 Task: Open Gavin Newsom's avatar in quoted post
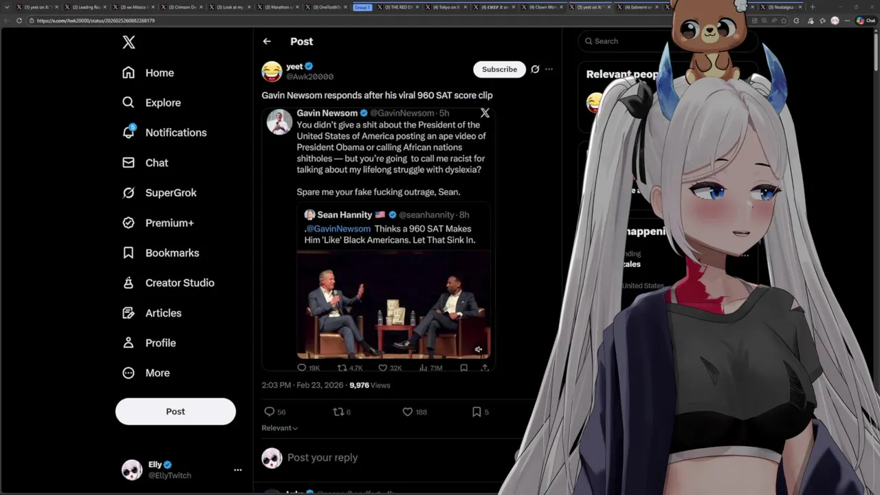click(279, 121)
